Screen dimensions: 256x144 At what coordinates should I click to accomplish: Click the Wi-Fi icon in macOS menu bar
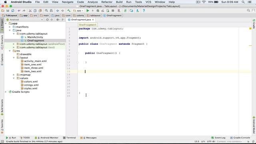click(204, 2)
